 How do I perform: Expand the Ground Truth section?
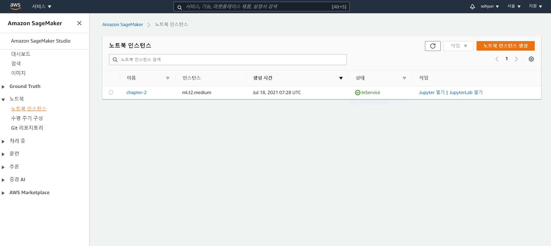point(3,87)
